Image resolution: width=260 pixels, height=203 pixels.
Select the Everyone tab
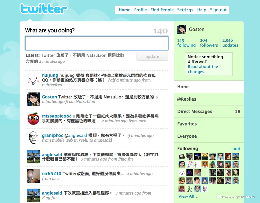pyautogui.click(x=187, y=136)
